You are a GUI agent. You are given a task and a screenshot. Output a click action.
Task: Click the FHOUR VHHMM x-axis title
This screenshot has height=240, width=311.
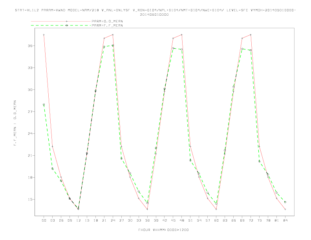(163, 230)
